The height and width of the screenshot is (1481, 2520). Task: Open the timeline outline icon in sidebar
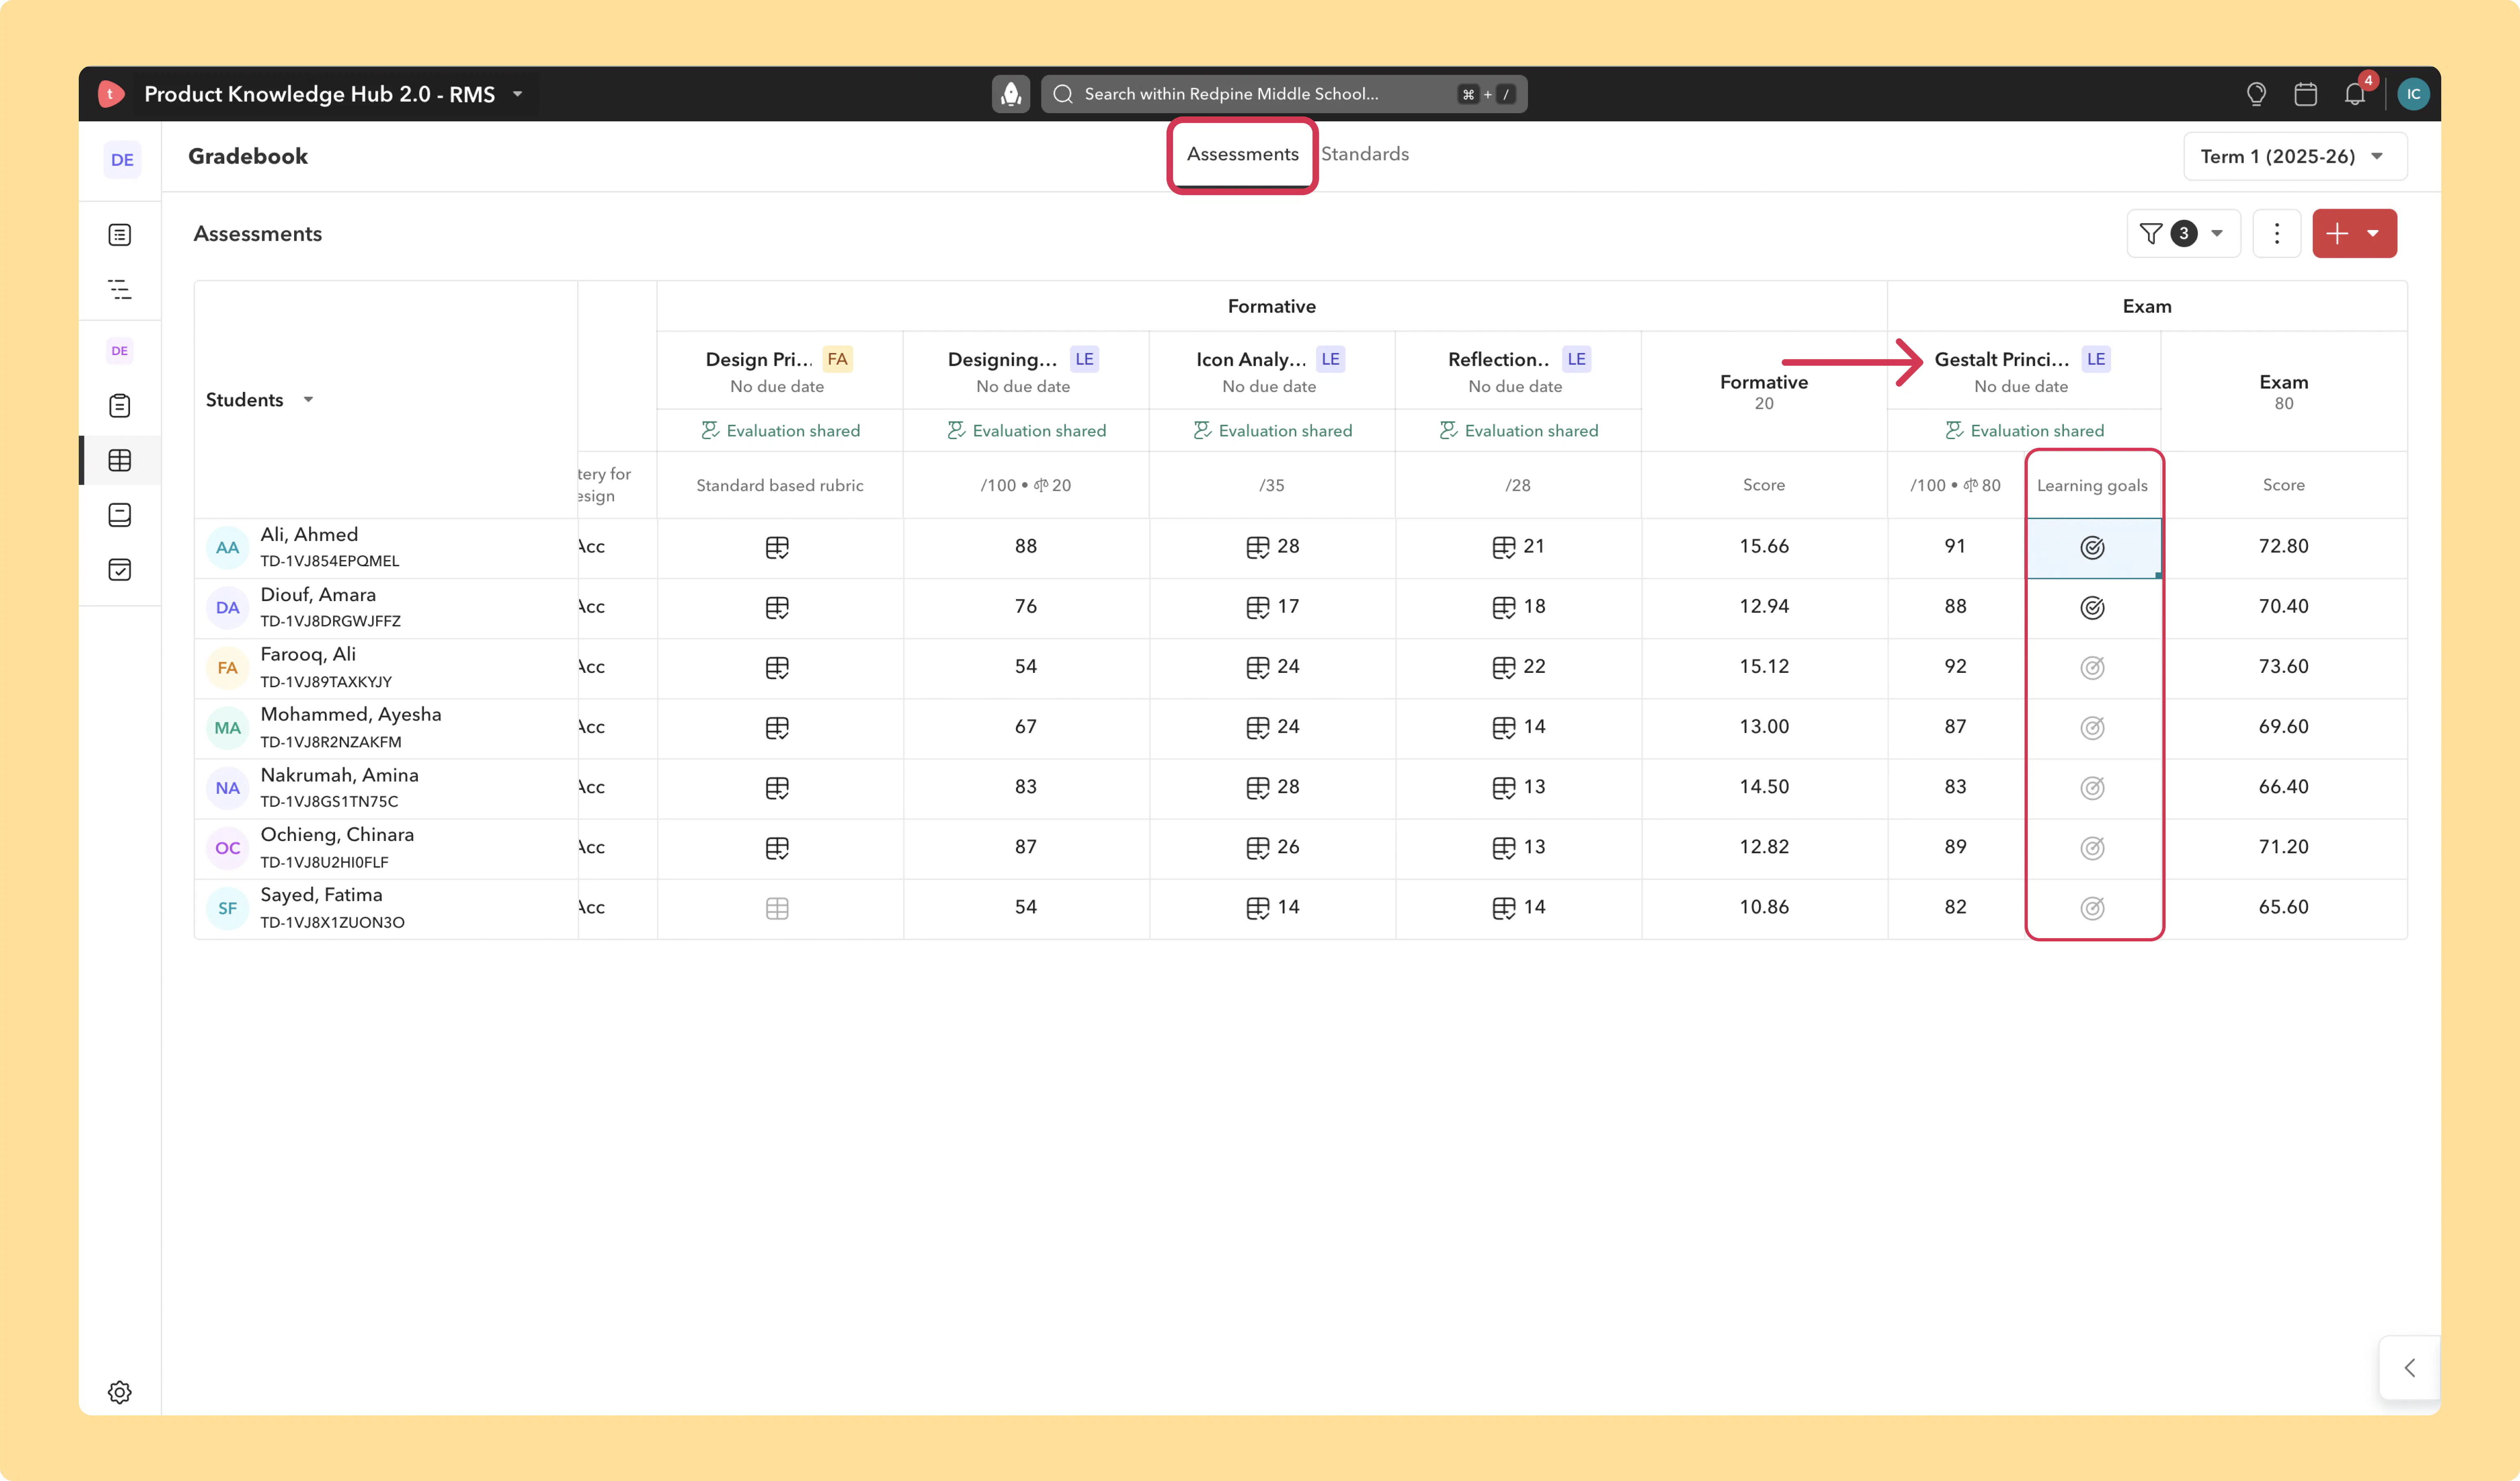point(120,290)
